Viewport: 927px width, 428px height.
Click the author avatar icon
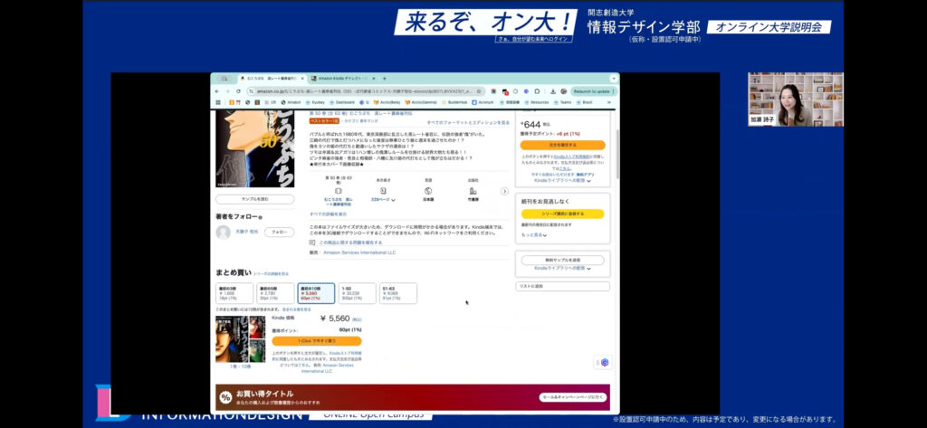point(223,233)
